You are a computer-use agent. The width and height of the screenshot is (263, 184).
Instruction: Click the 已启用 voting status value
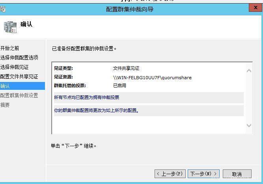click(x=119, y=85)
